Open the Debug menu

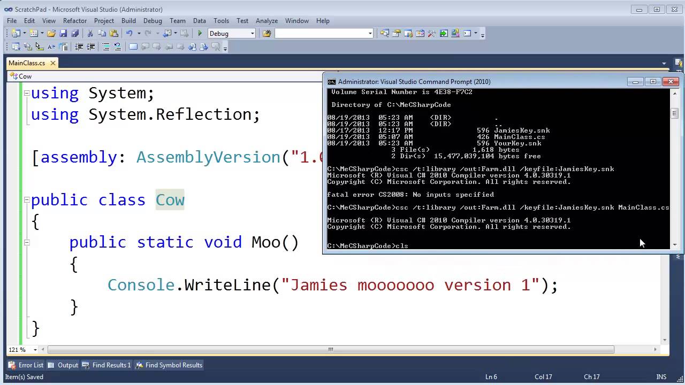pyautogui.click(x=153, y=20)
